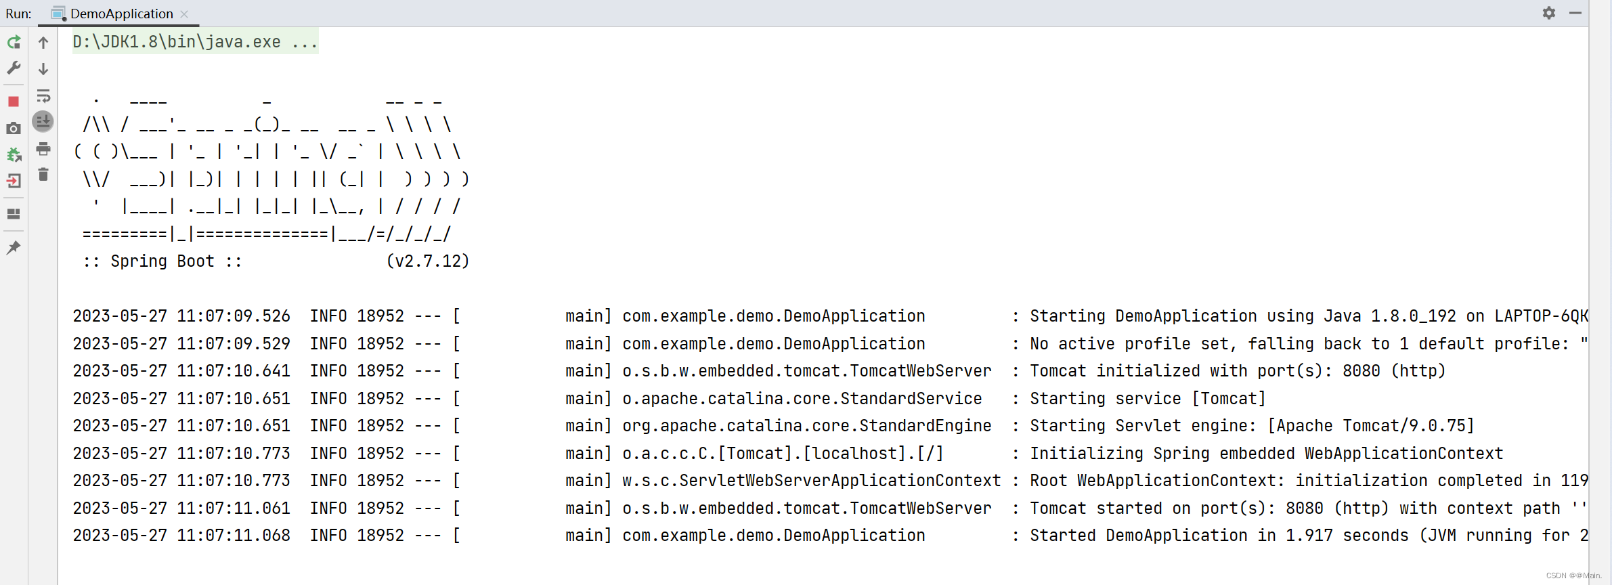This screenshot has height=585, width=1612.
Task: Open the Run window settings gear menu
Action: 1549,13
